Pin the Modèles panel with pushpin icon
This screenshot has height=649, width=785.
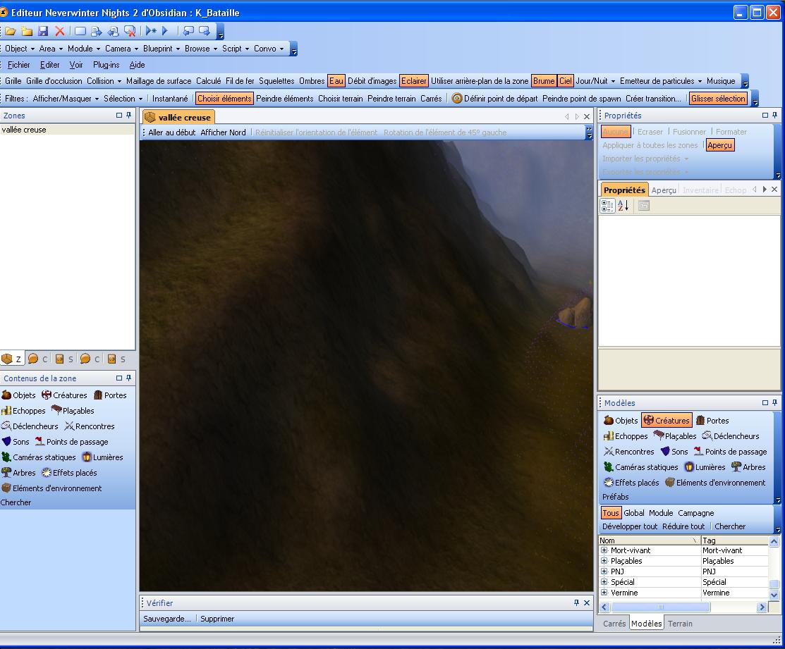click(774, 403)
